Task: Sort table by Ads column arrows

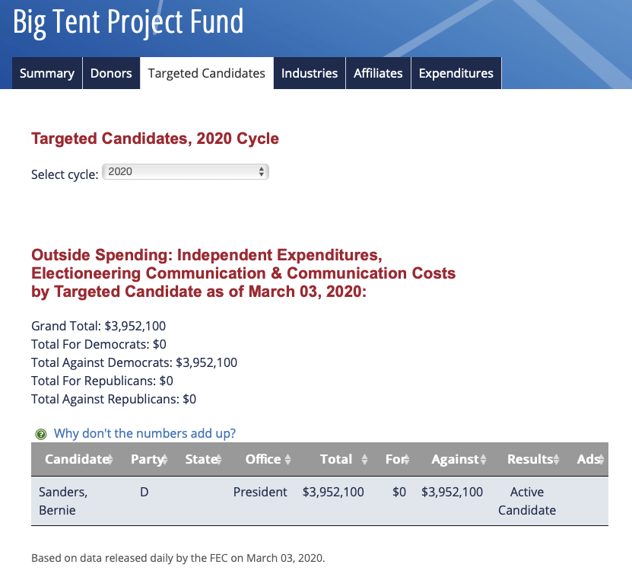Action: click(601, 460)
